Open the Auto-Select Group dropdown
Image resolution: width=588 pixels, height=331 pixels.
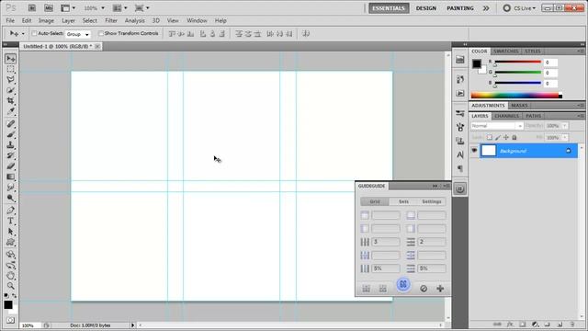click(78, 34)
